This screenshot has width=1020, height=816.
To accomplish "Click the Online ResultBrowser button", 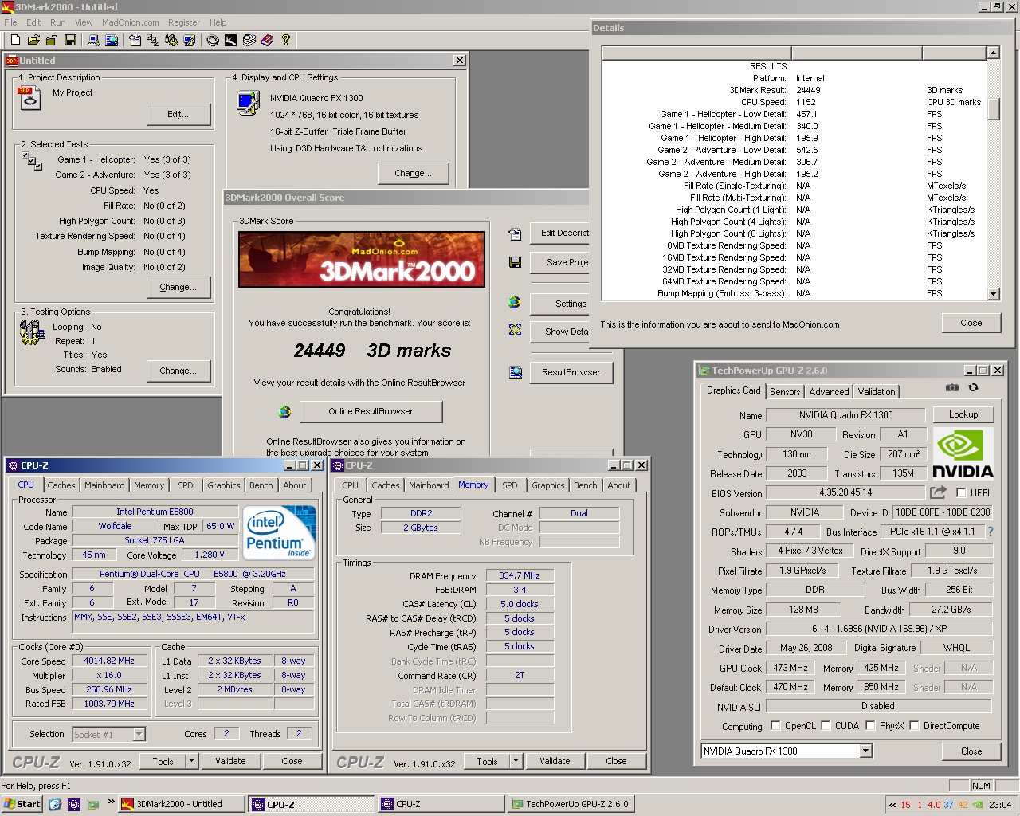I will click(371, 411).
